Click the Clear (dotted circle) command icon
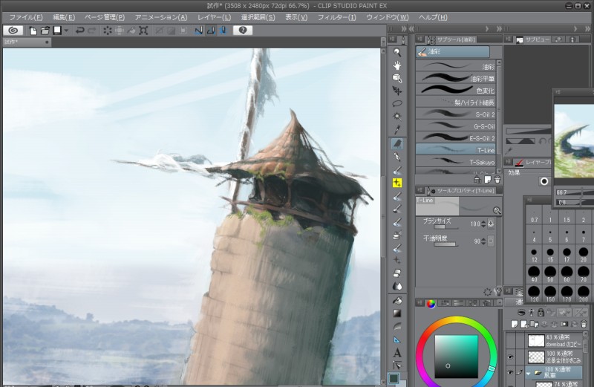Screen dimensions: 594x387 (x=108, y=30)
